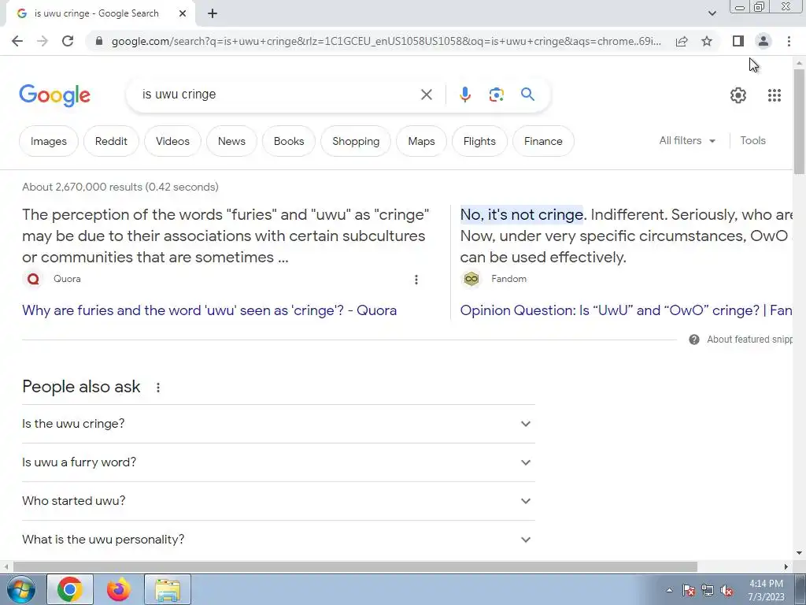Click the horizontal scrollbar thumb
The image size is (806, 605).
(355, 566)
